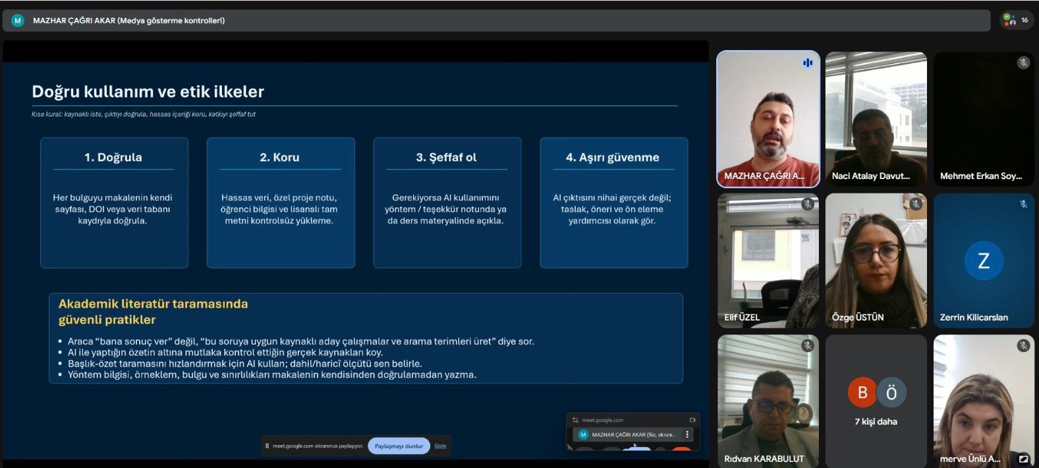Viewport: 1039px width, 468px height.
Task: Click the tab icon in the preview popup header
Action: [692, 420]
